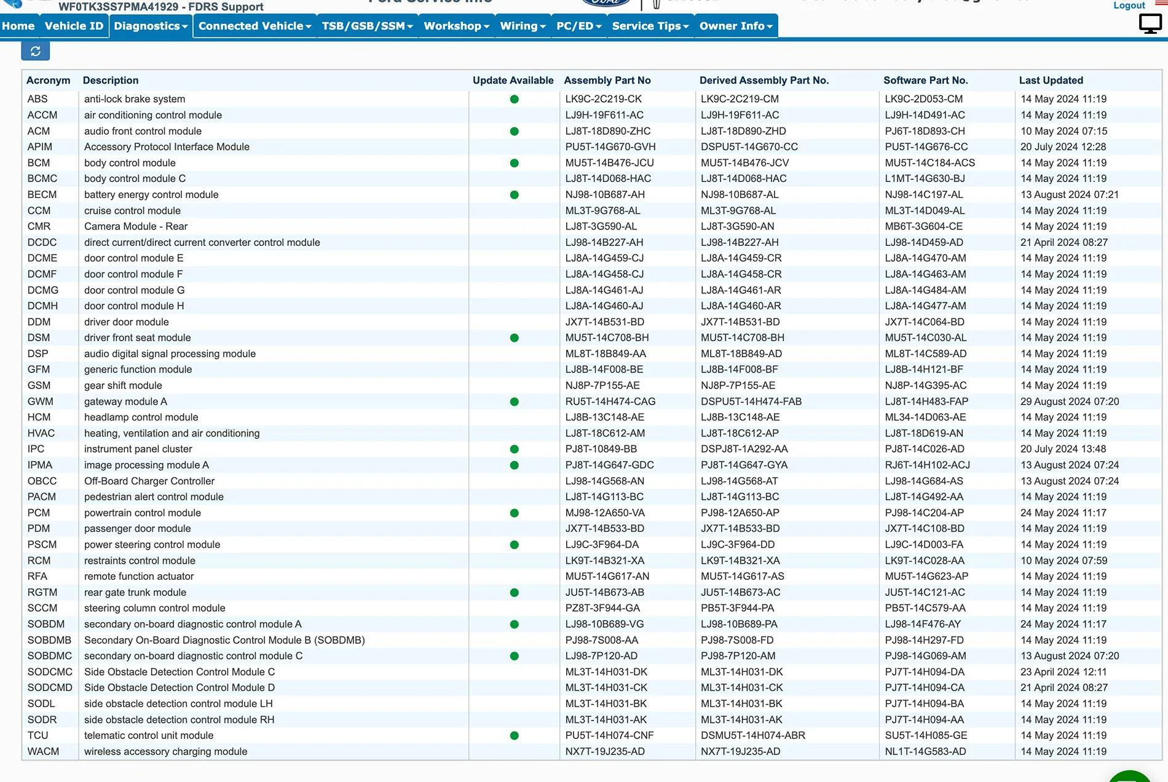Open the Wiring dropdown
The width and height of the screenshot is (1168, 782).
tap(523, 26)
